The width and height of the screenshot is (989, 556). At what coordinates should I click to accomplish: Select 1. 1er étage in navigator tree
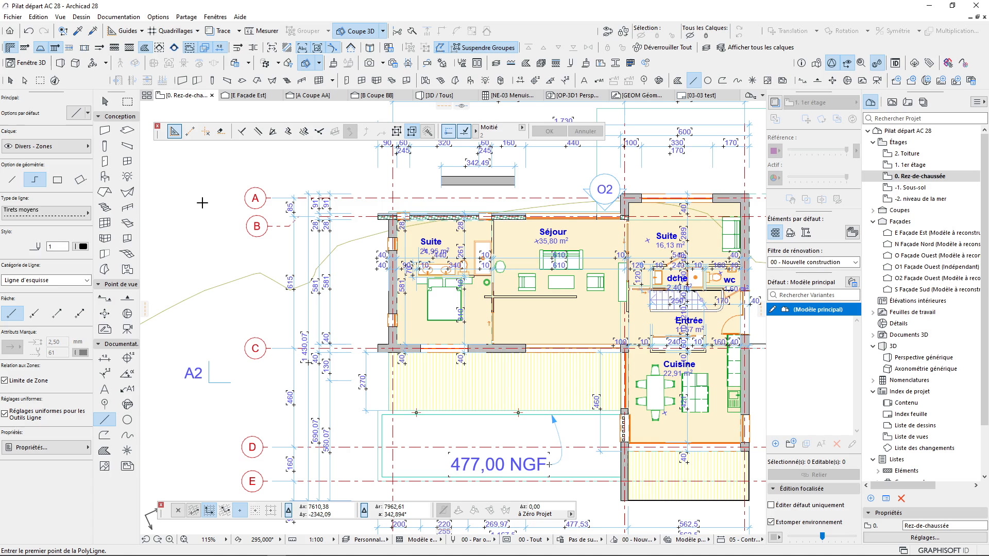coord(910,165)
